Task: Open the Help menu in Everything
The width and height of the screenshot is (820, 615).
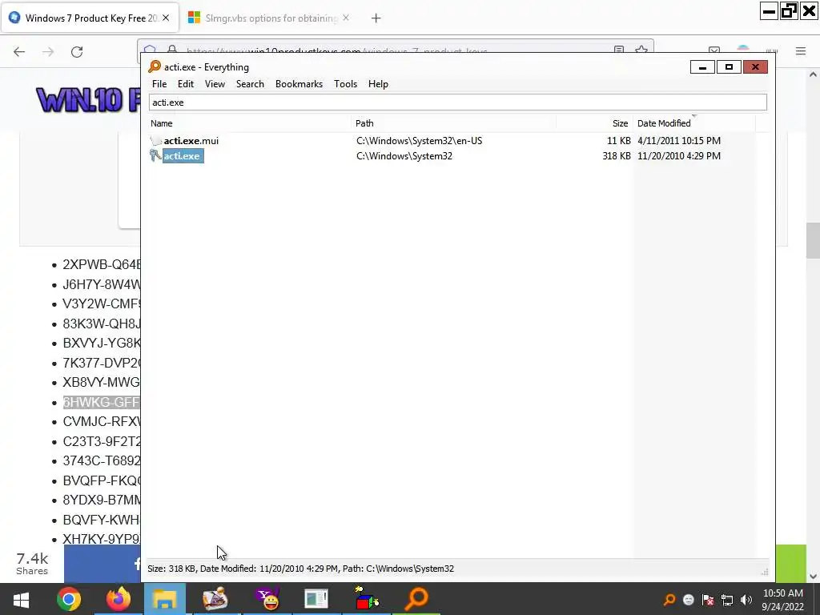Action: pyautogui.click(x=378, y=84)
